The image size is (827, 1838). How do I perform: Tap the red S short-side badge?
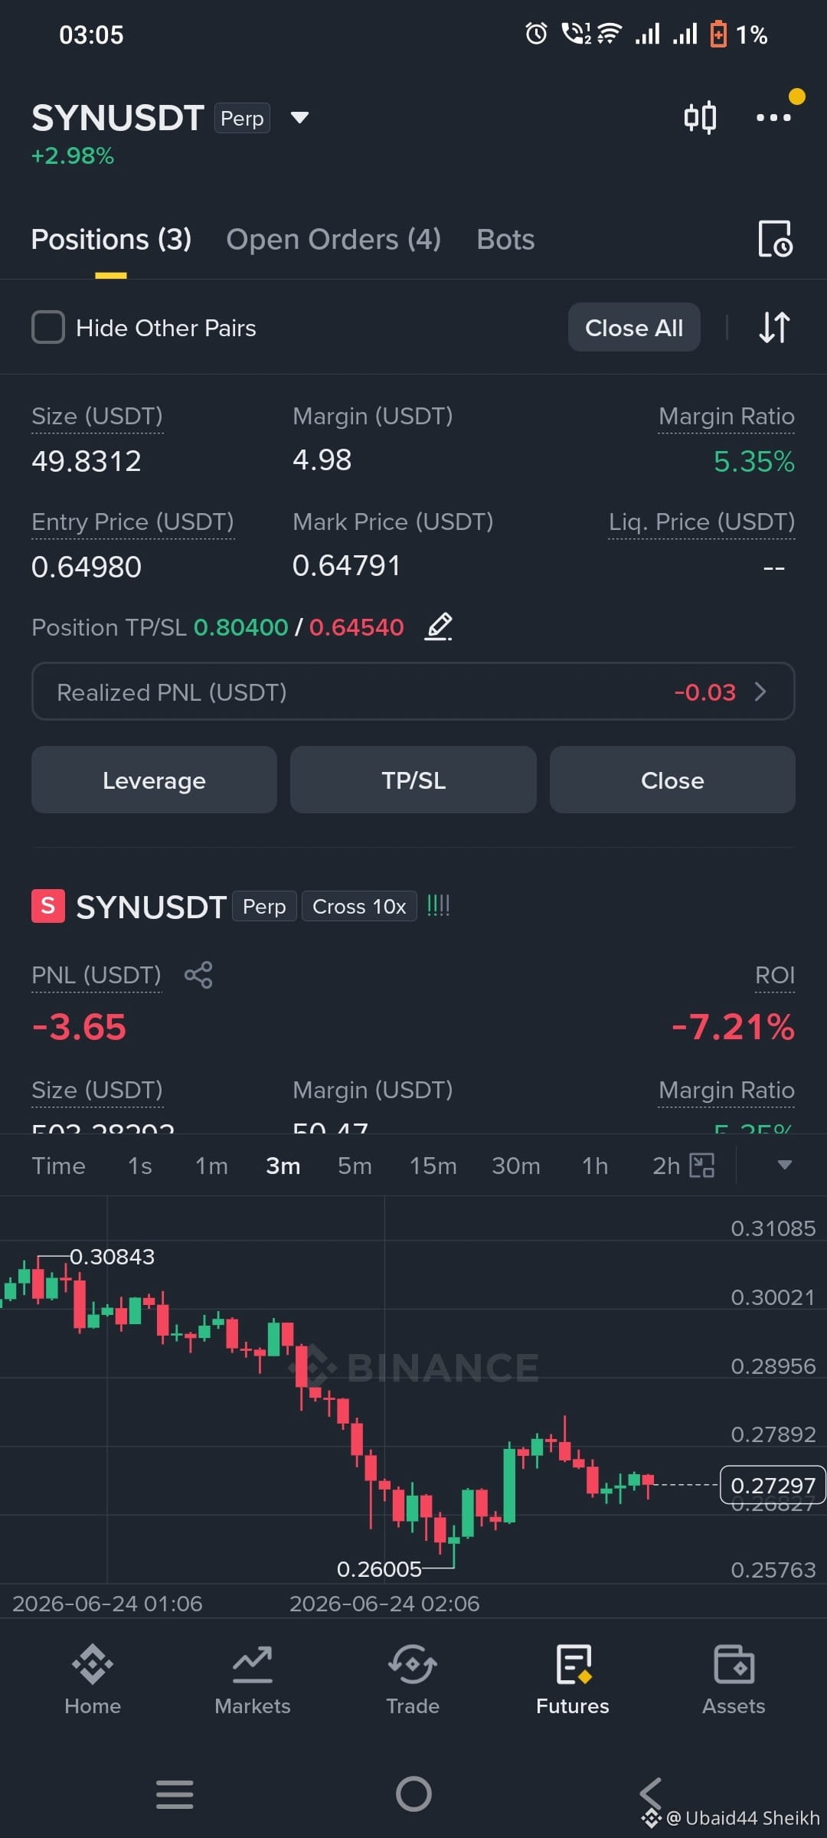48,906
